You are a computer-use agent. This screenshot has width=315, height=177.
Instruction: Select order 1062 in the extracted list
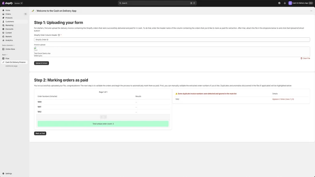39,112
